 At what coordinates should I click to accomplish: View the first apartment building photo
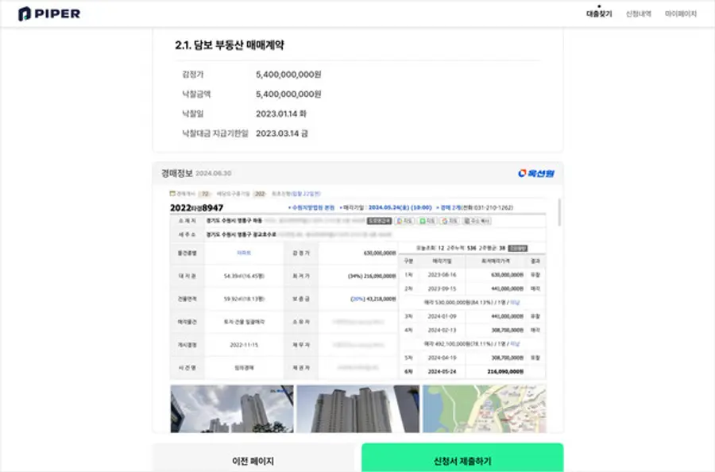pyautogui.click(x=232, y=409)
